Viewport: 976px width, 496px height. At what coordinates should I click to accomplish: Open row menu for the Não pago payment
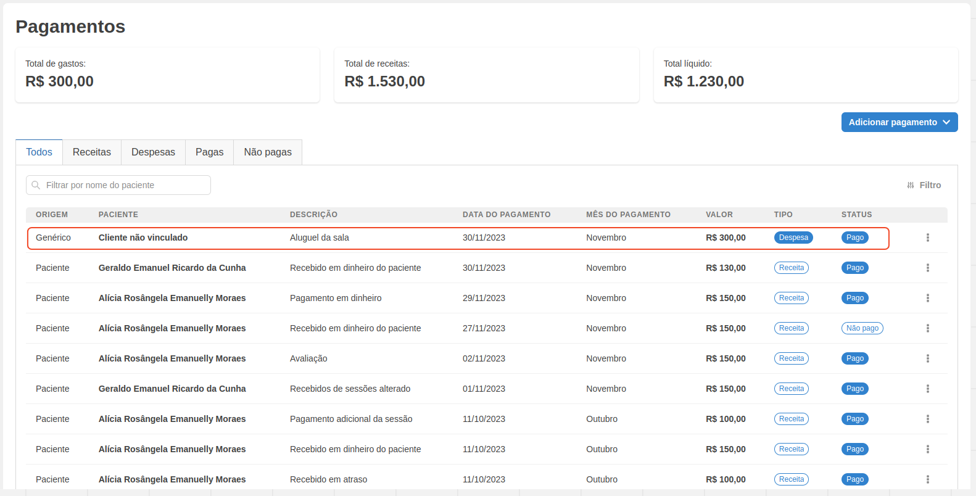(x=927, y=328)
